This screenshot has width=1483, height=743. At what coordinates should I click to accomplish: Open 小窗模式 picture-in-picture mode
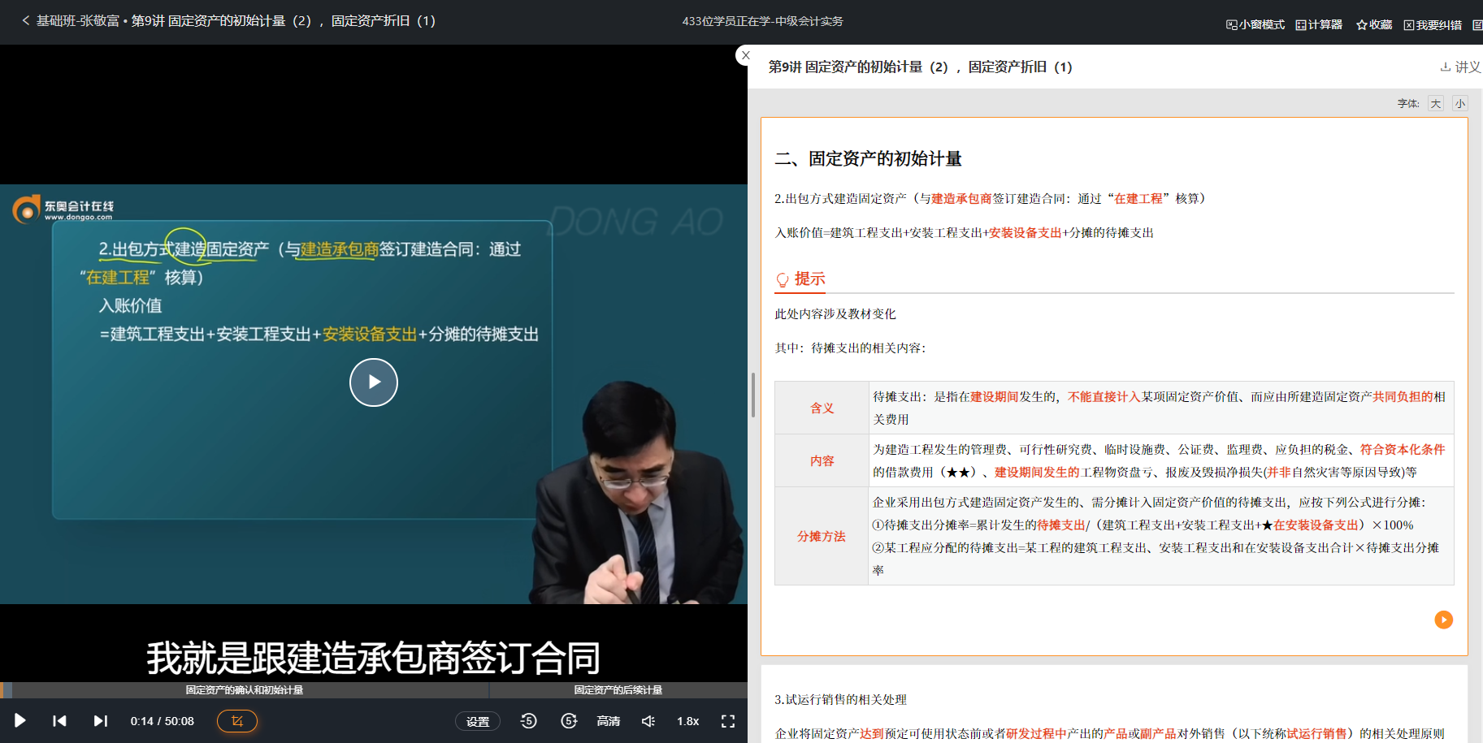coord(1254,24)
